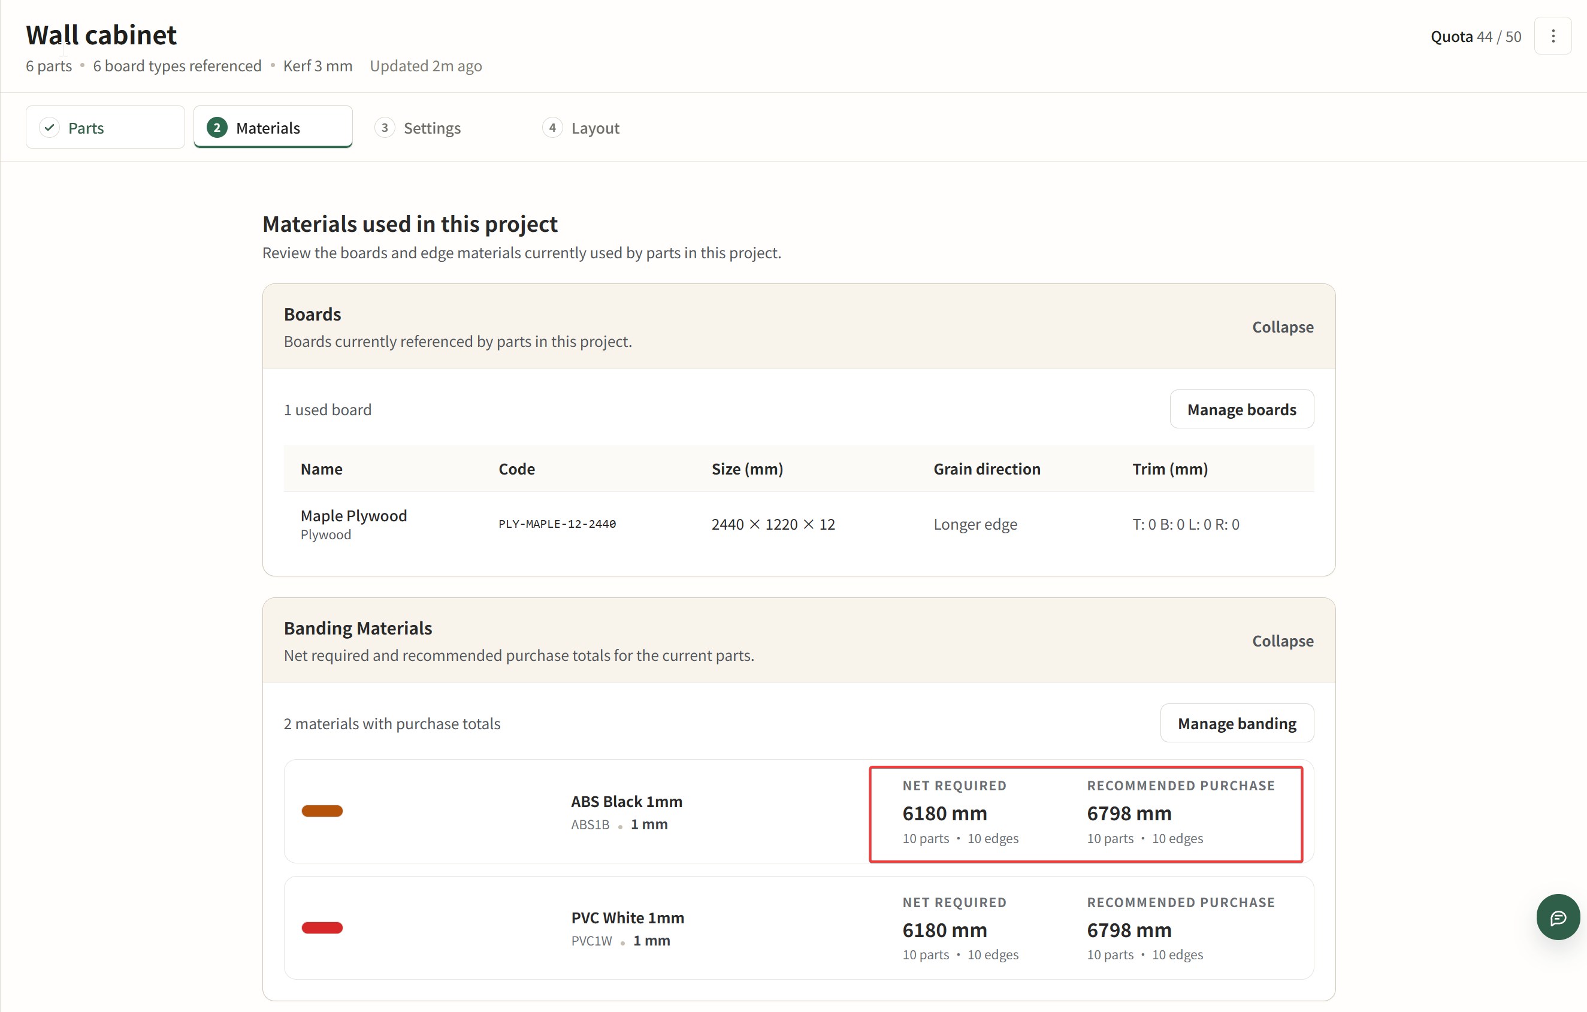Click the Quota 44 / 50 indicator
1587x1012 pixels.
1475,37
